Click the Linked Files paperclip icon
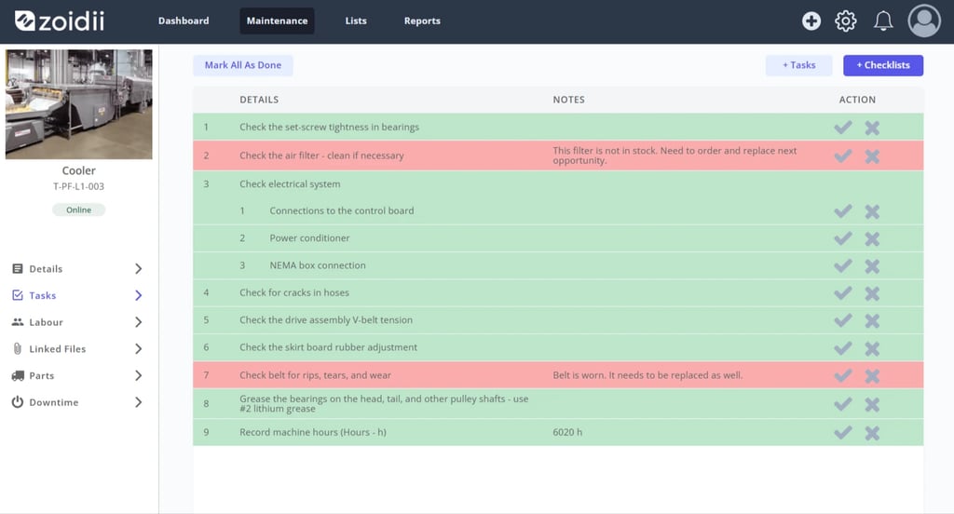Screen dimensions: 954x514 point(18,349)
